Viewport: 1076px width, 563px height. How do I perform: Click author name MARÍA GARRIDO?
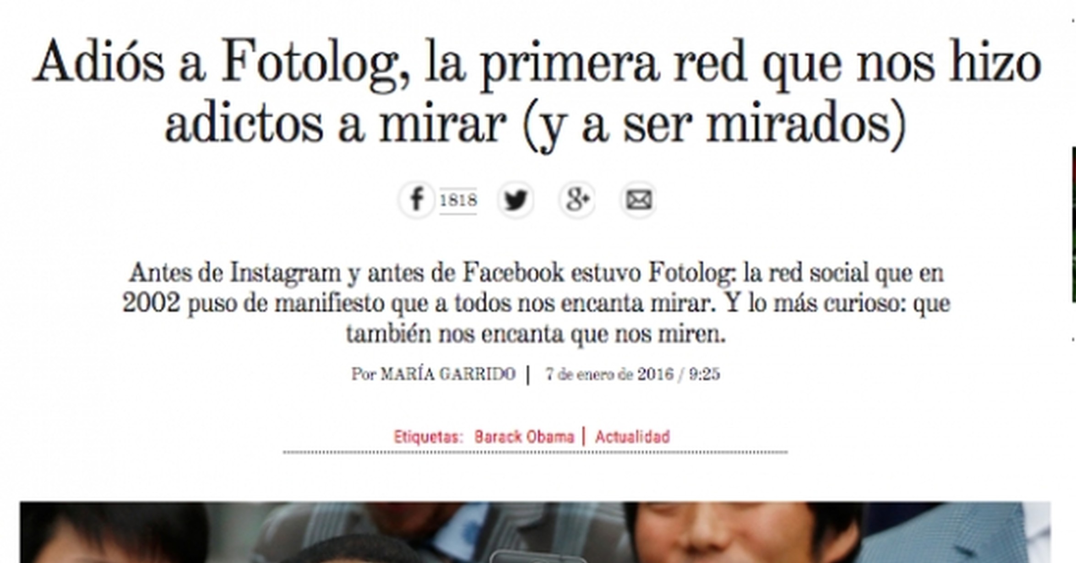click(x=448, y=374)
